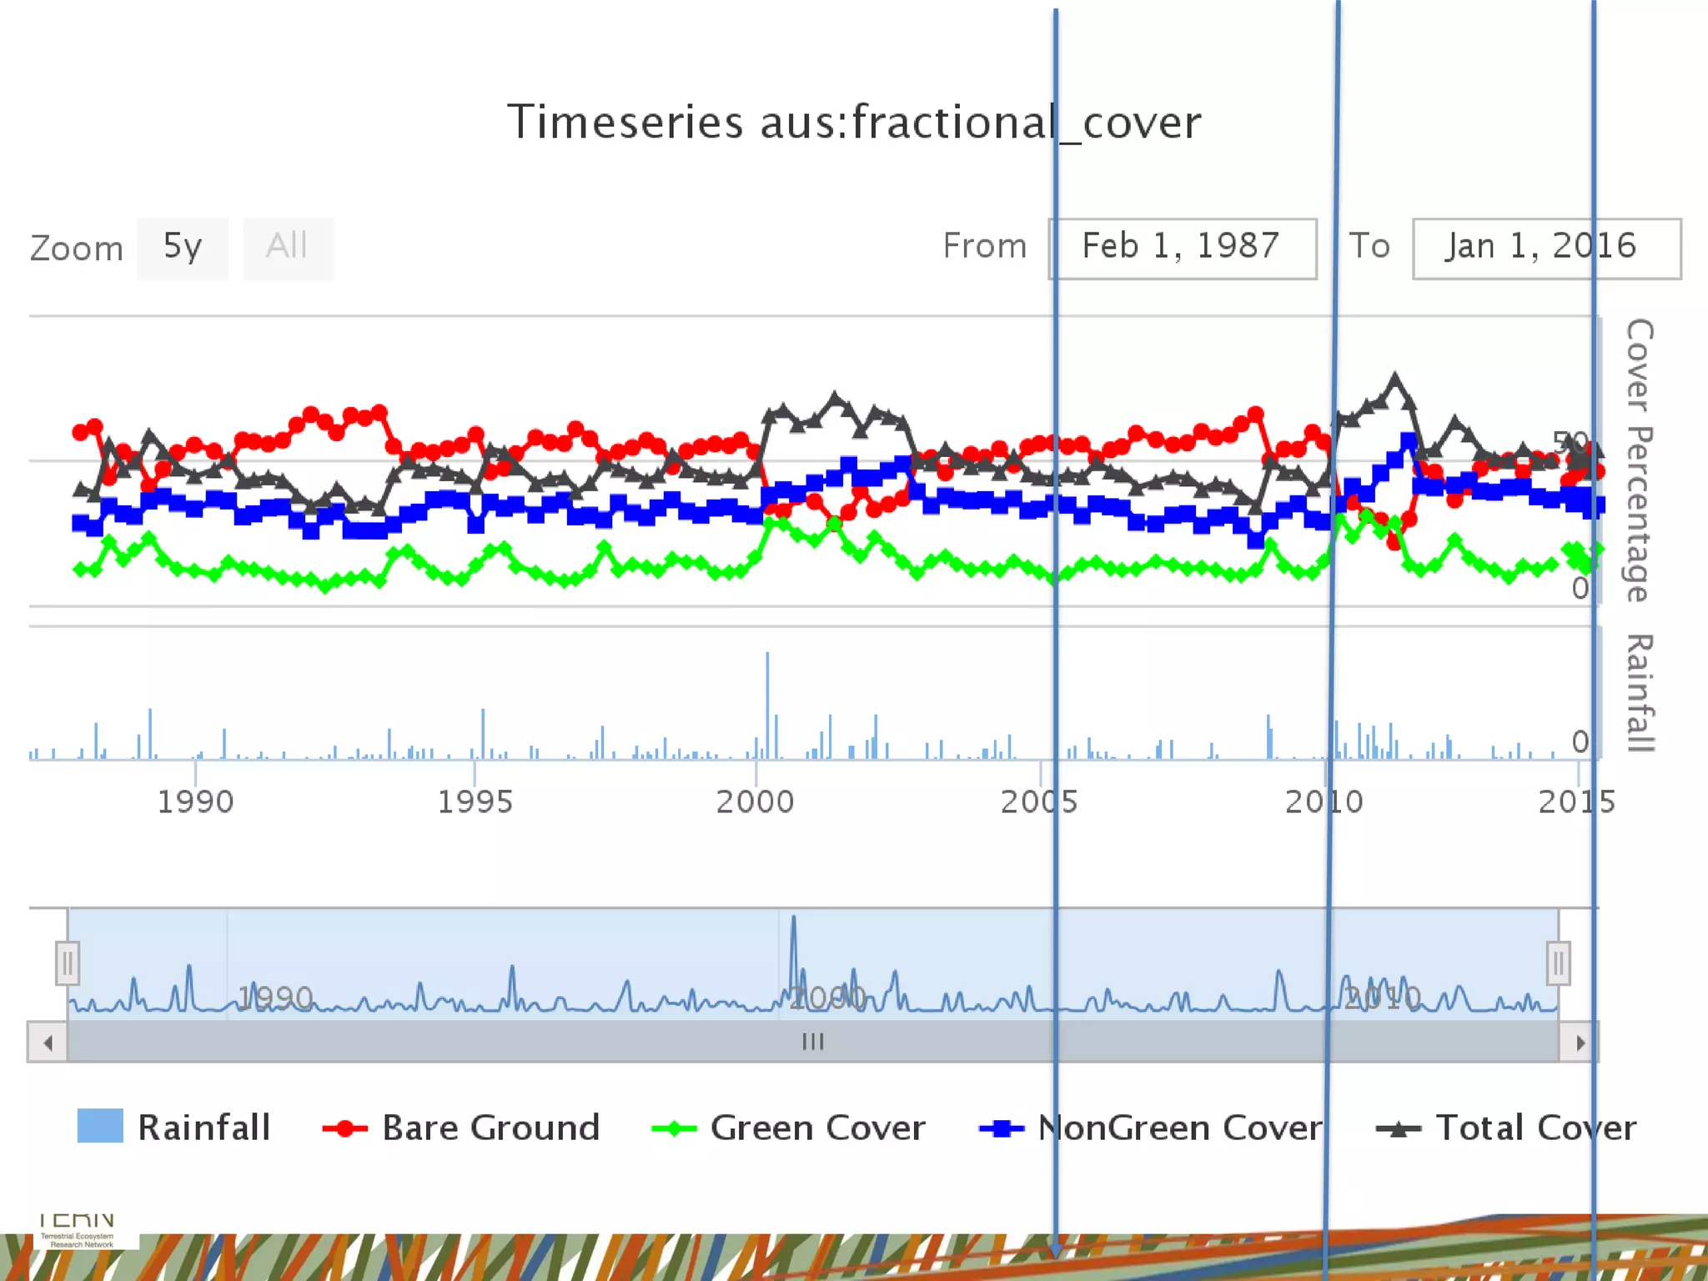The height and width of the screenshot is (1281, 1708).
Task: Click the left navigator range handle
Action: click(68, 963)
